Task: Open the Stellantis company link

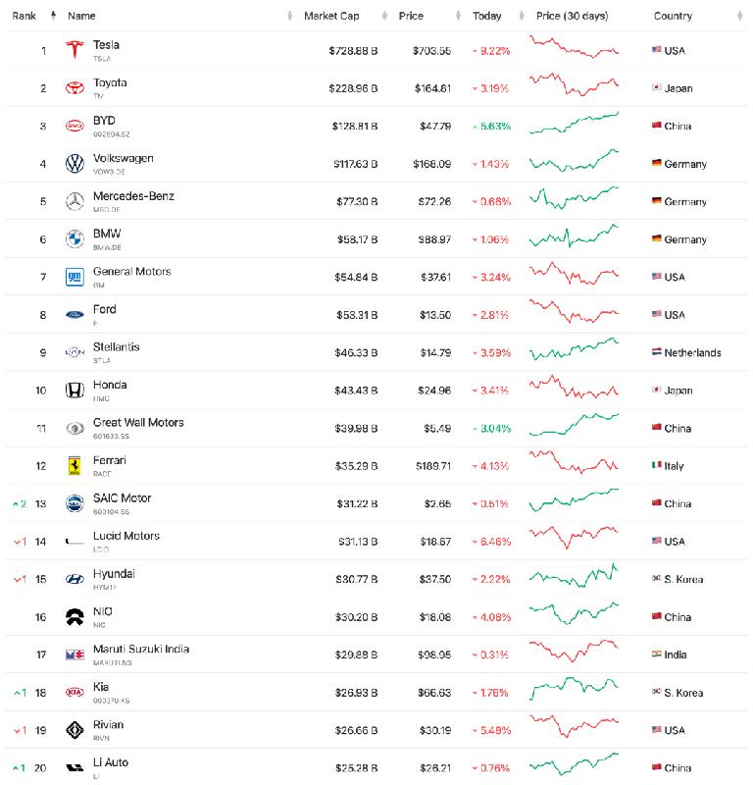Action: tap(116, 346)
